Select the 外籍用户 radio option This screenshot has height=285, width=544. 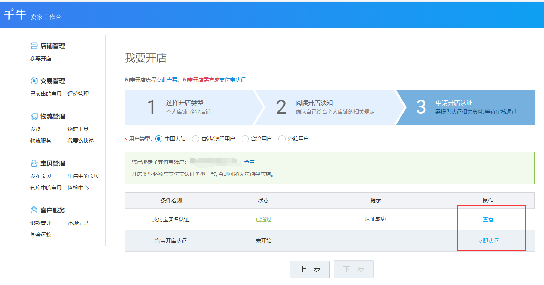[282, 138]
